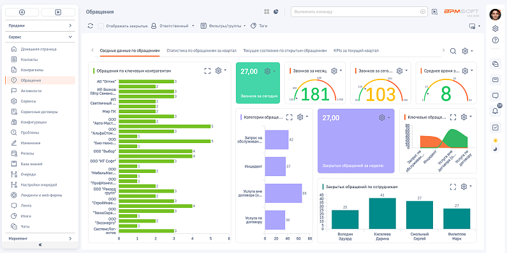The image size is (507, 253).
Task: Open Контрагенты in the sidebar
Action: [32, 70]
